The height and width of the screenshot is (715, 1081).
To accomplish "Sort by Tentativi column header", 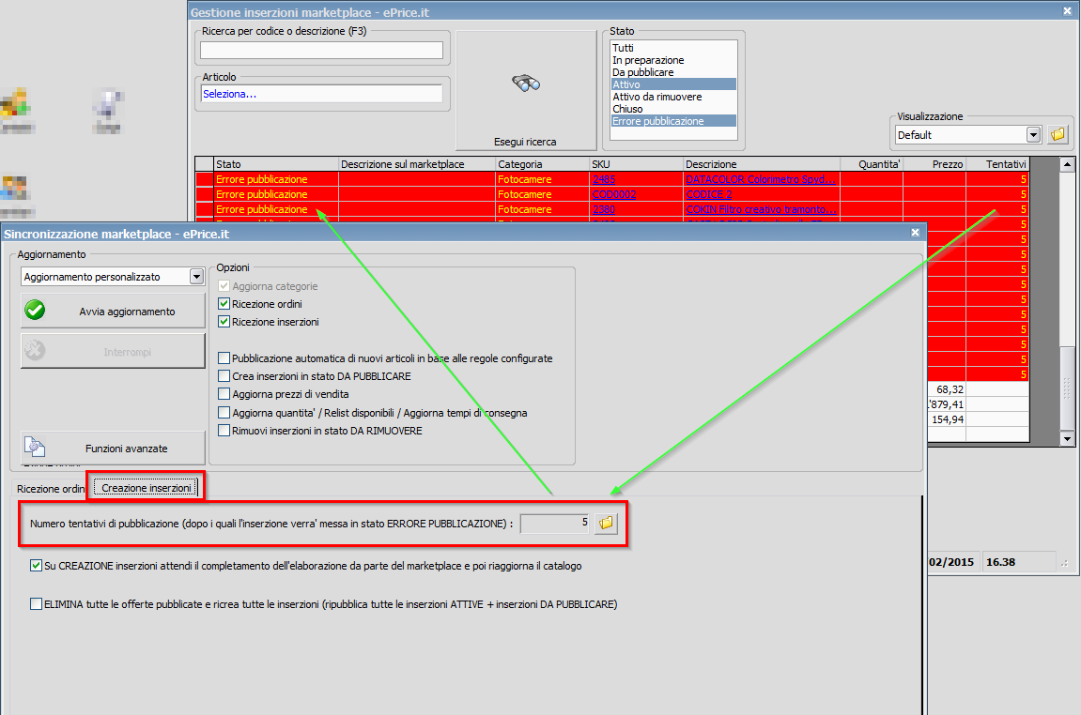I will coord(997,164).
